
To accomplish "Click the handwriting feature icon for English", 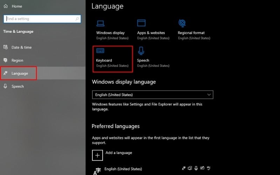I will click(202, 169).
